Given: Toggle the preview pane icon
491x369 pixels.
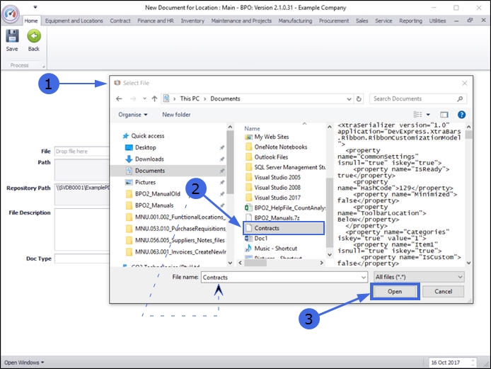Looking at the screenshot, I should (444, 114).
